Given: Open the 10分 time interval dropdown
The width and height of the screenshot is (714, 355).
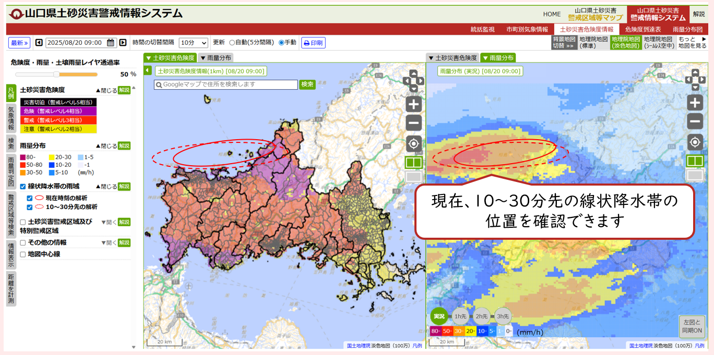Looking at the screenshot, I should tap(194, 42).
